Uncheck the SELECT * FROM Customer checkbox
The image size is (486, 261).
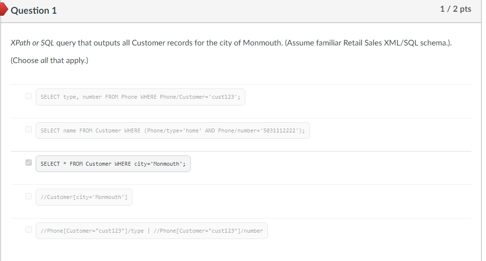click(x=28, y=162)
